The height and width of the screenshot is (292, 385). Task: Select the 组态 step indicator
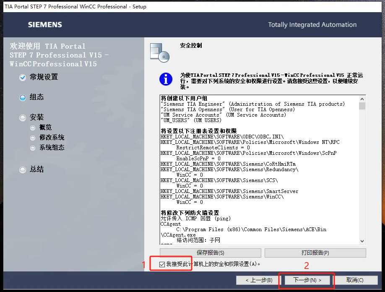click(23, 98)
